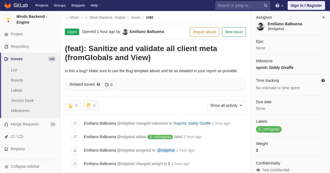Click the @edgebal mention link in activity
The height and width of the screenshot is (173, 330).
[166, 150]
